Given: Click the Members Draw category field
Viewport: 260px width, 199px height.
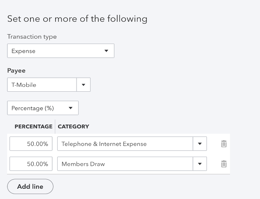Looking at the screenshot, I should 125,164.
